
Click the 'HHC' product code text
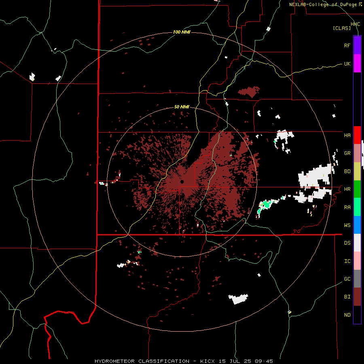tap(355, 24)
